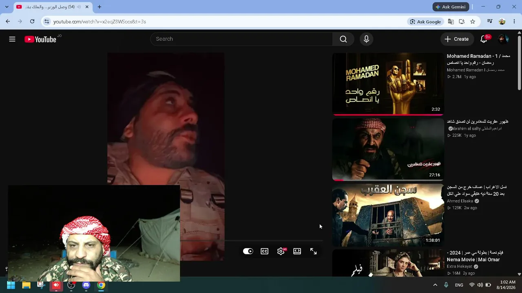Image resolution: width=522 pixels, height=293 pixels.
Task: Click the browser address bar URL
Action: 100,22
